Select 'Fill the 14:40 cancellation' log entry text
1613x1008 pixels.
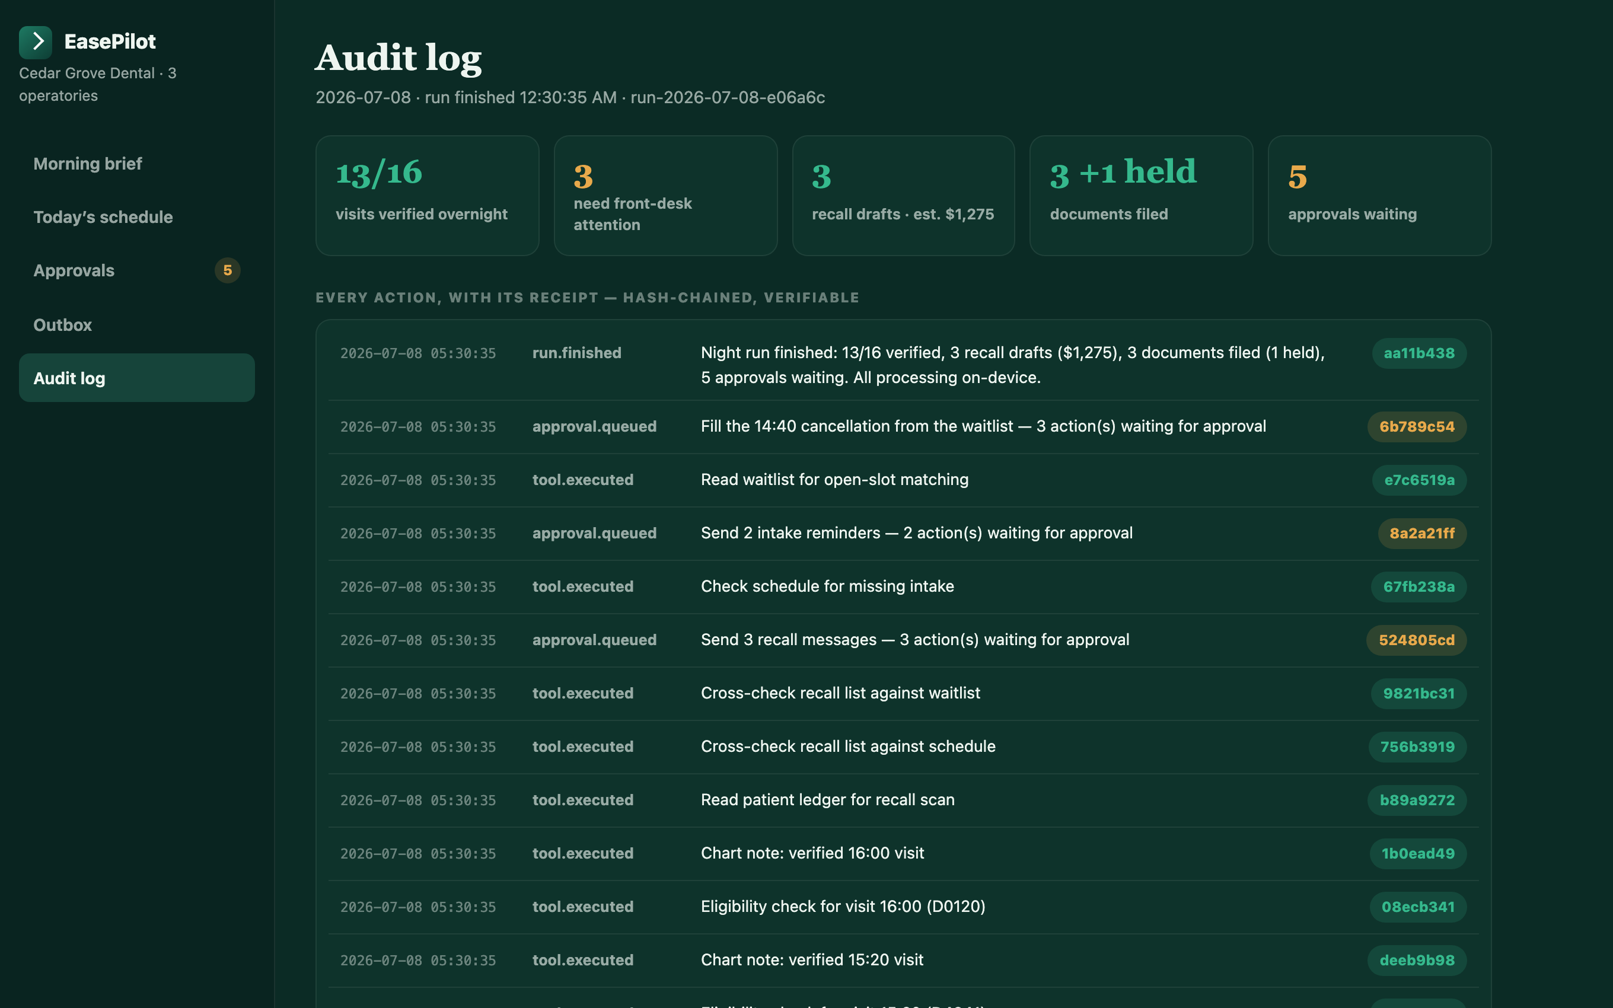pyautogui.click(x=983, y=426)
